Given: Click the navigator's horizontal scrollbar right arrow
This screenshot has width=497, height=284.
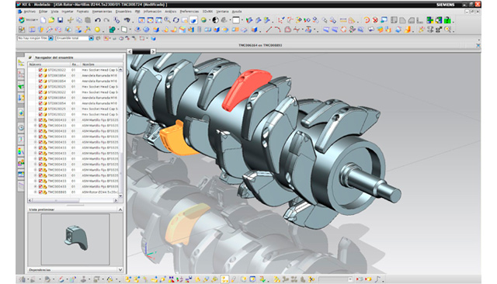Looking at the screenshot, I should [x=116, y=200].
